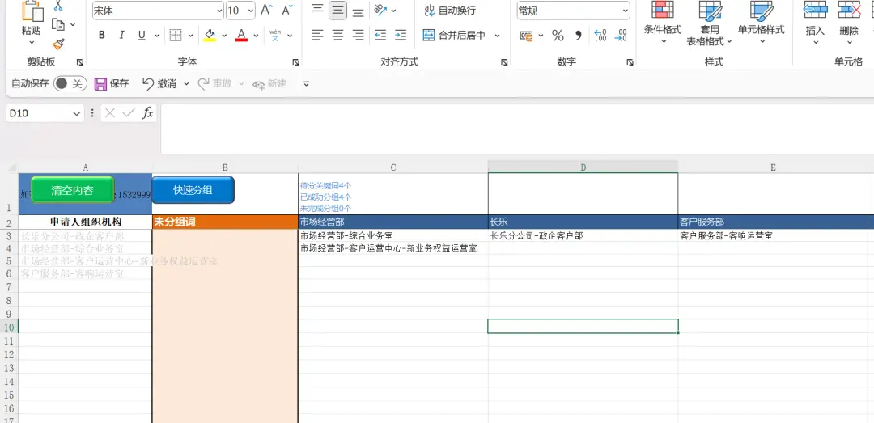This screenshot has width=874, height=423.
Task: Select the 未分组词 header cell
Action: [x=225, y=222]
